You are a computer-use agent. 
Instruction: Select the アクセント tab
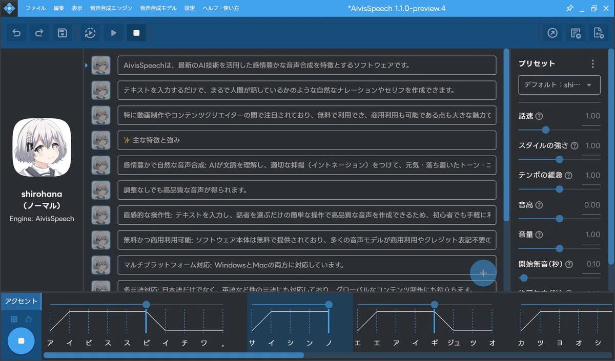pos(21,301)
